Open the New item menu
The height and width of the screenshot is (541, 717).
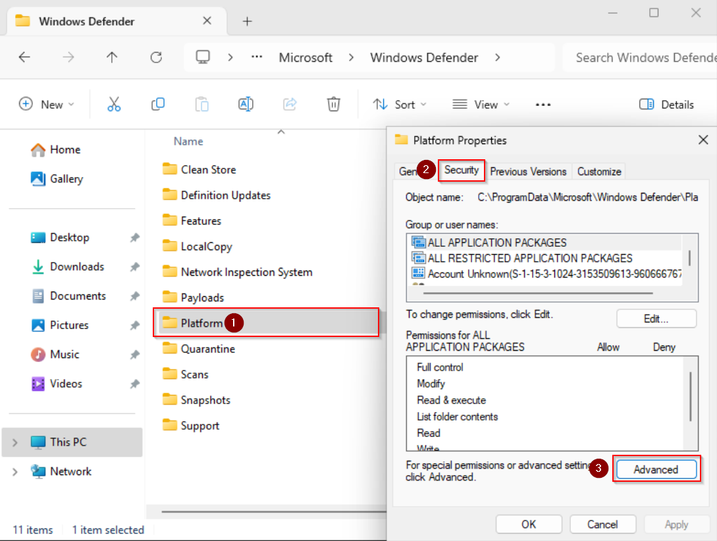(46, 104)
